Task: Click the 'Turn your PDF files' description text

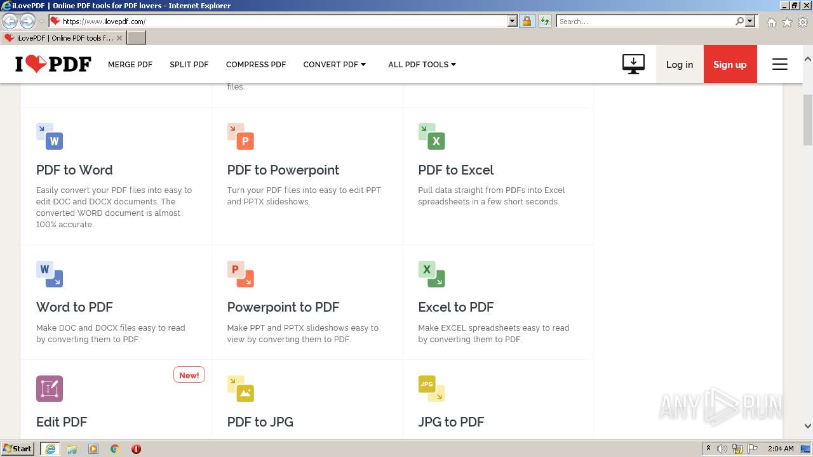Action: (x=304, y=195)
